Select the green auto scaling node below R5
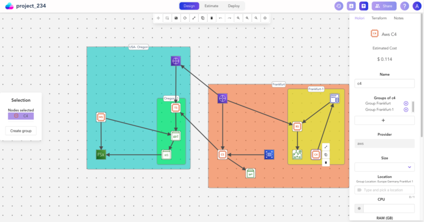The image size is (424, 222). 297,155
